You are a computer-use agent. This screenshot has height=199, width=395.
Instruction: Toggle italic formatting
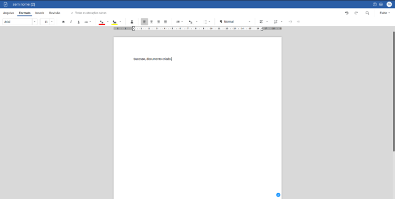(71, 22)
